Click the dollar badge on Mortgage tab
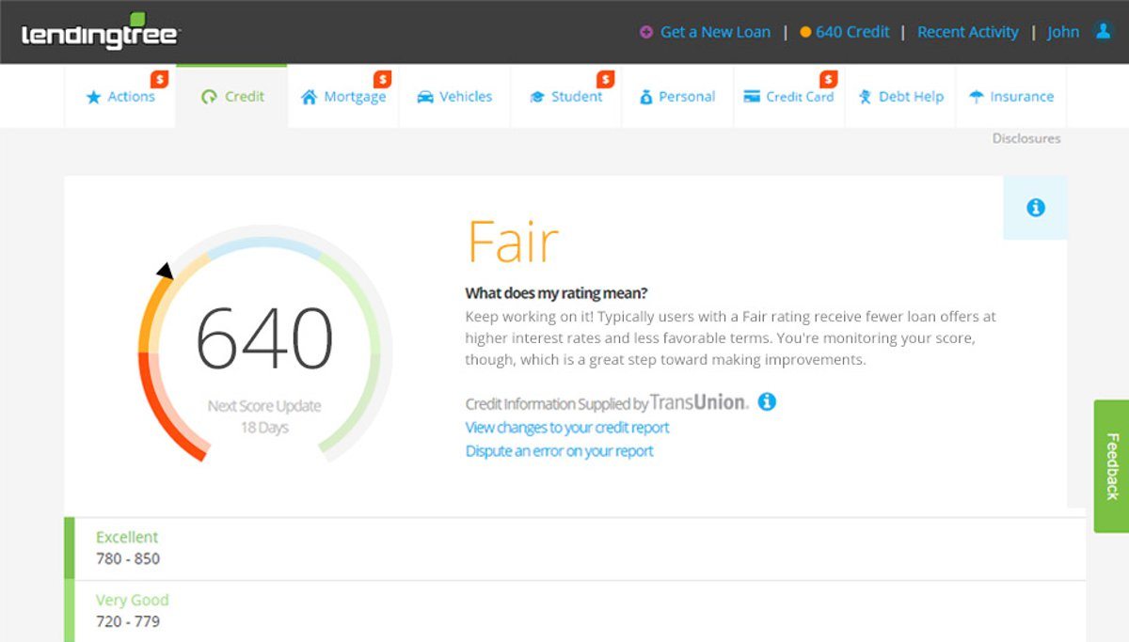 pyautogui.click(x=382, y=79)
